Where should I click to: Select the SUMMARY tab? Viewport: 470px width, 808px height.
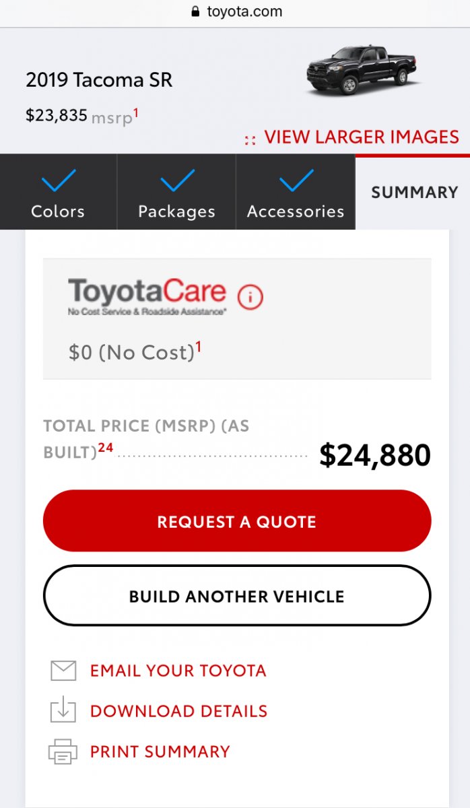(413, 192)
